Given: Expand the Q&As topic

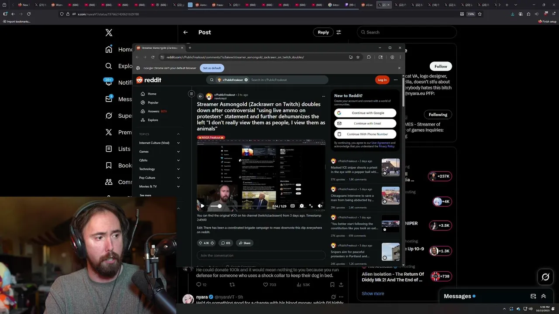Looking at the screenshot, I should [178, 160].
